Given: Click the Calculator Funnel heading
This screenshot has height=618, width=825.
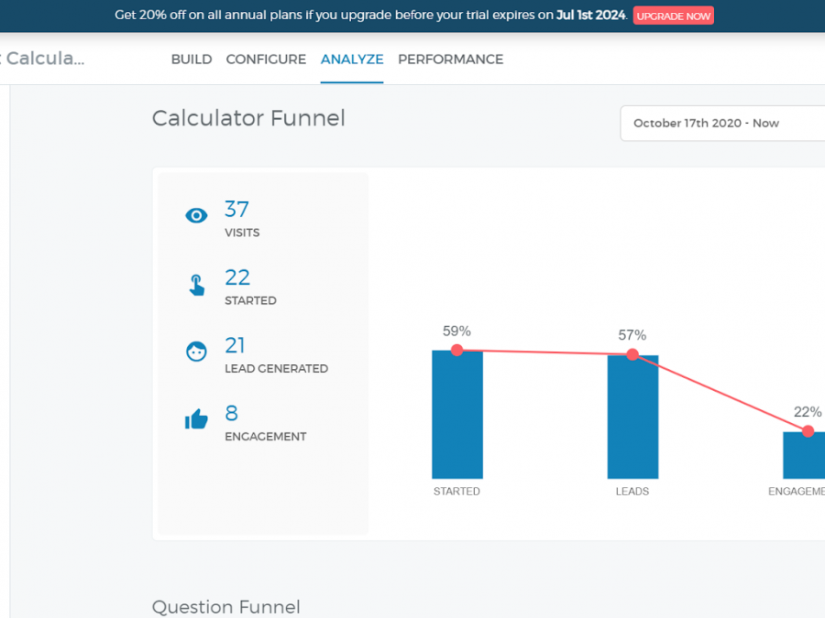Looking at the screenshot, I should (248, 118).
